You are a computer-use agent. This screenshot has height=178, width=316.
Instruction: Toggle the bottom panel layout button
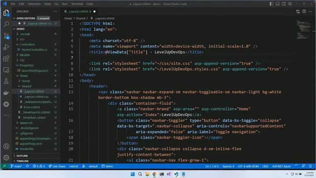click(x=277, y=4)
